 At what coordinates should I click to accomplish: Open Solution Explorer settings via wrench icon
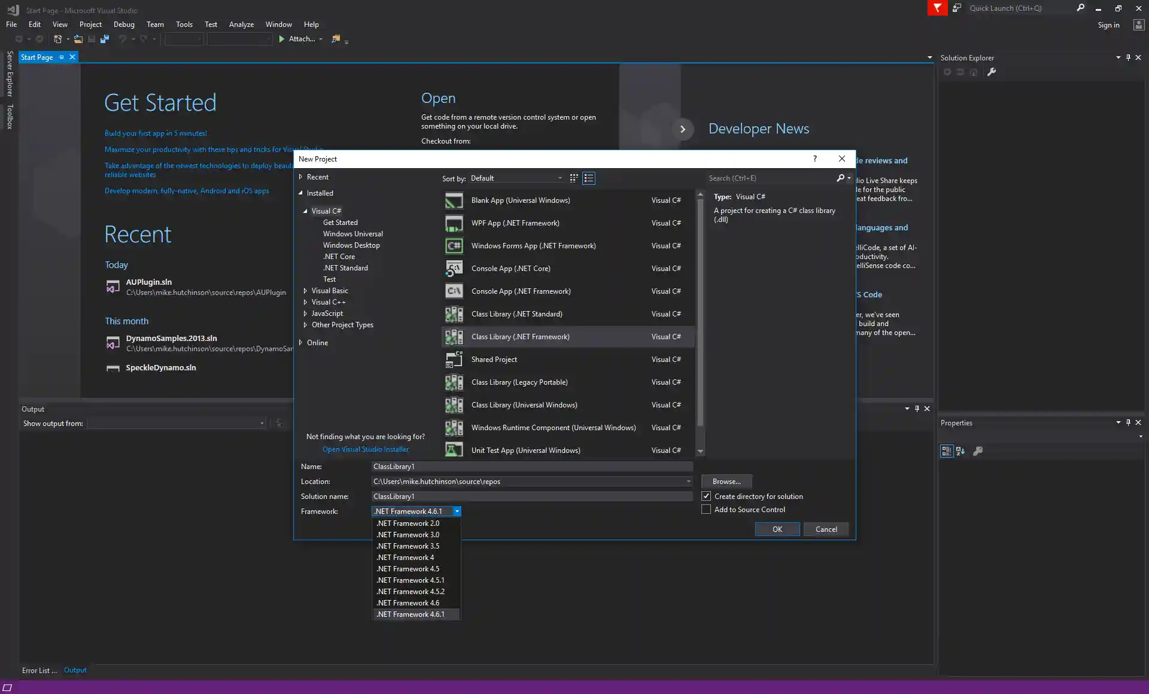click(992, 72)
